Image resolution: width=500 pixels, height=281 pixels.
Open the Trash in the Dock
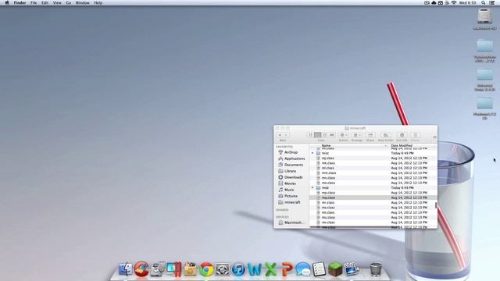(376, 269)
